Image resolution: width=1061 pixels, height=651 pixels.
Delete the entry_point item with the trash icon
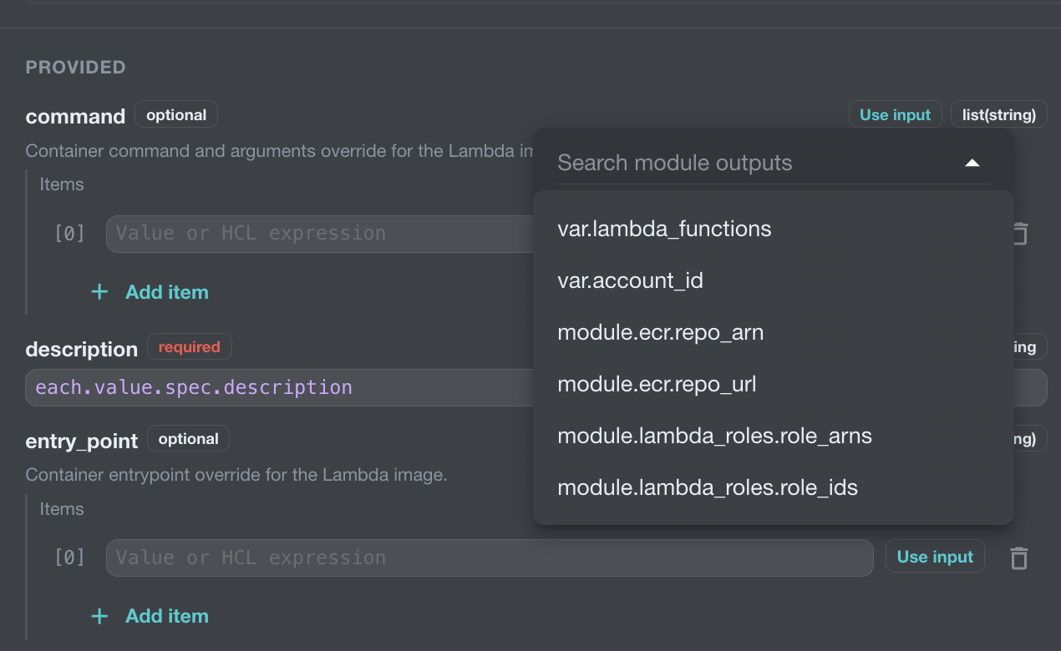1018,558
